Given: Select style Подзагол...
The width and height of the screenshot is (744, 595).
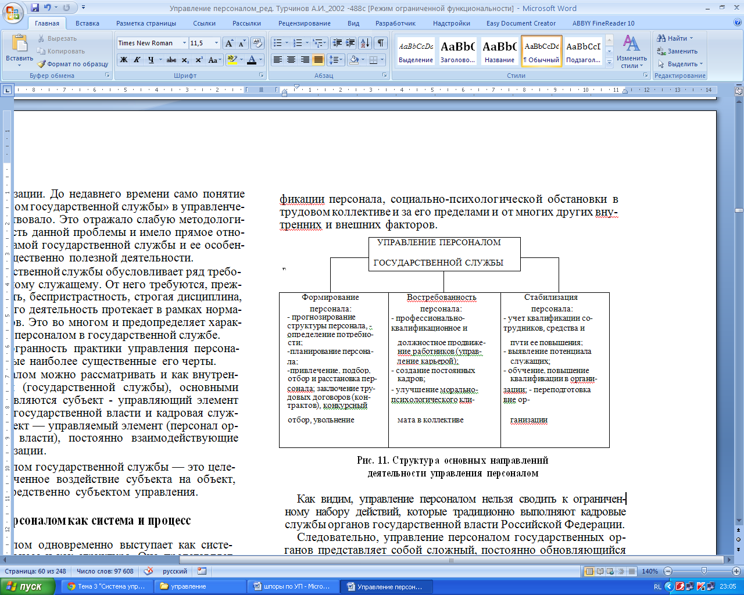Looking at the screenshot, I should click(x=583, y=51).
